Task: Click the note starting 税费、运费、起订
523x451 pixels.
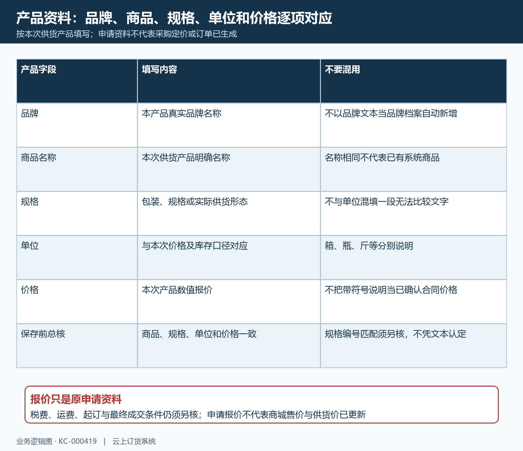Action: click(198, 415)
